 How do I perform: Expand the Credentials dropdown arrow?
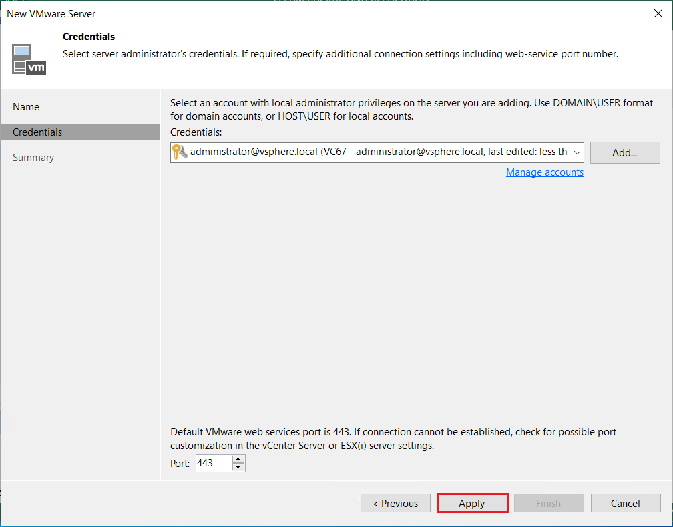tap(577, 152)
